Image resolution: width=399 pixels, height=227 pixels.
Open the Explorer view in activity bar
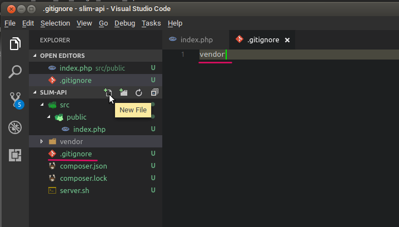point(15,44)
